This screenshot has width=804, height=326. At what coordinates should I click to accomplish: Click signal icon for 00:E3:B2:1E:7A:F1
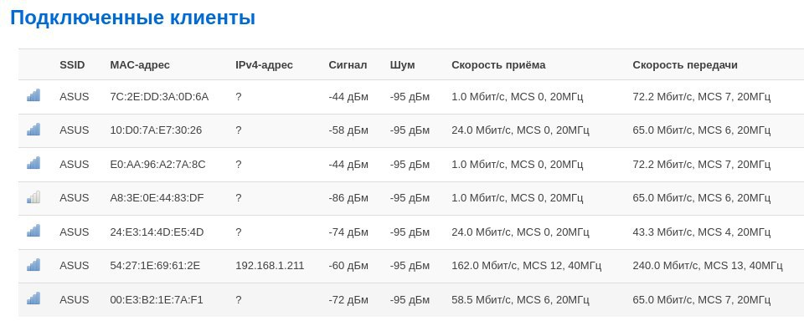33,298
